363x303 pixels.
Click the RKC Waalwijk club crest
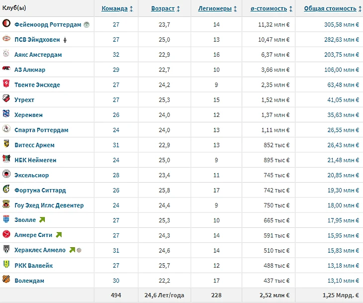6,264
